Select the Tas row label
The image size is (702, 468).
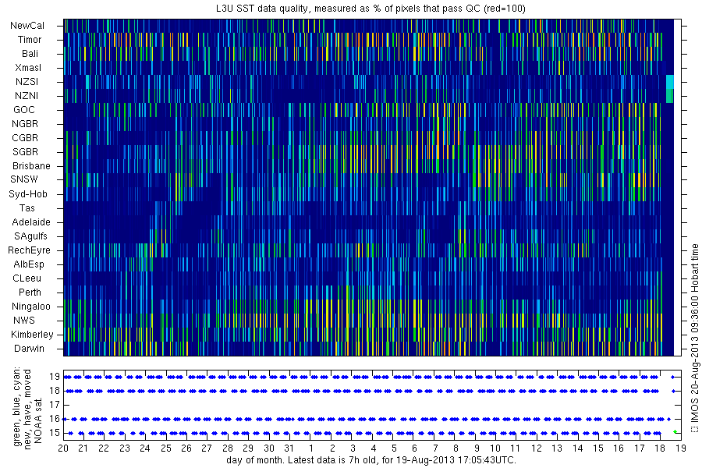(27, 207)
